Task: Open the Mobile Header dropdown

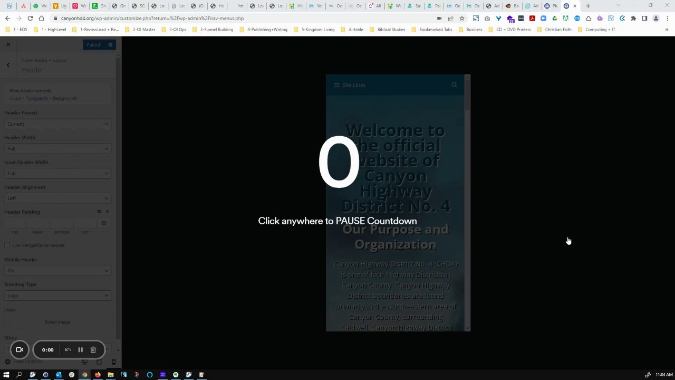Action: click(x=57, y=271)
